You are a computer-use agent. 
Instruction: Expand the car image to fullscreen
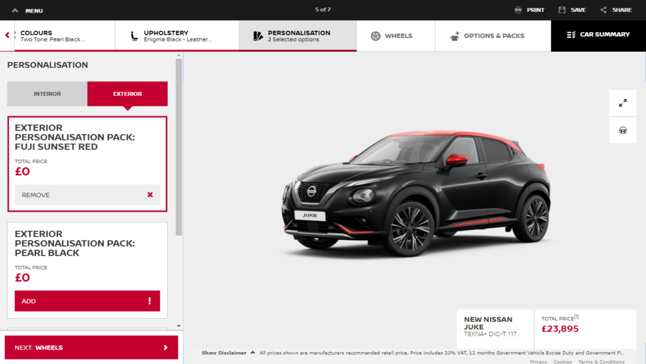pos(623,103)
